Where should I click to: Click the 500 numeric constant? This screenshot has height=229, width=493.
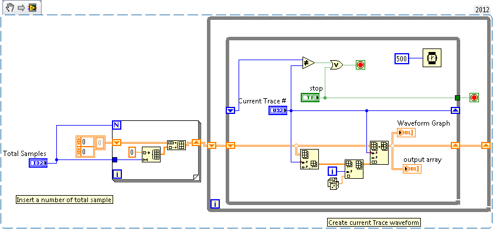[402, 58]
